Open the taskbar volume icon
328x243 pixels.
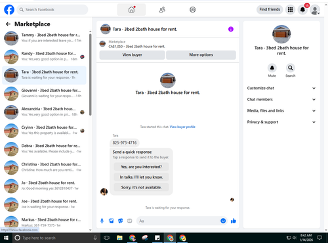point(295,238)
